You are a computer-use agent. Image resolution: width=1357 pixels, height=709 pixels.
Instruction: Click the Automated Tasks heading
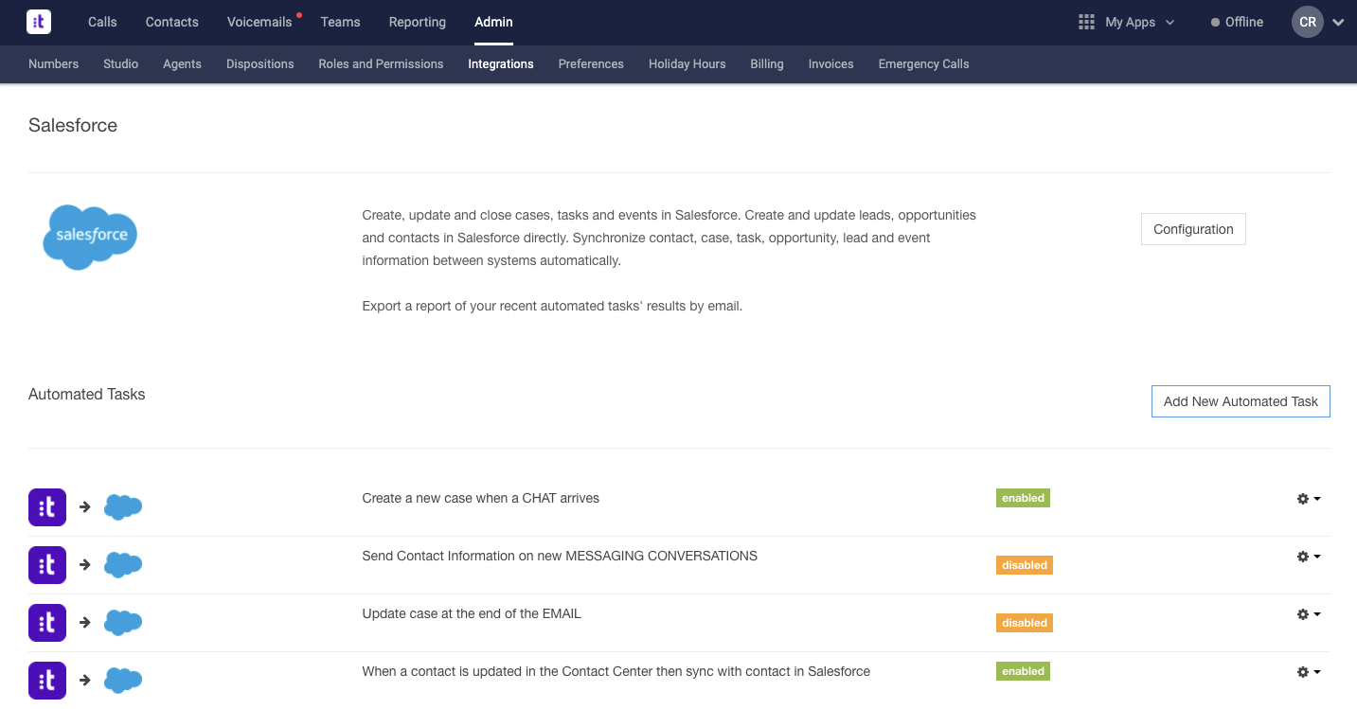coord(87,394)
